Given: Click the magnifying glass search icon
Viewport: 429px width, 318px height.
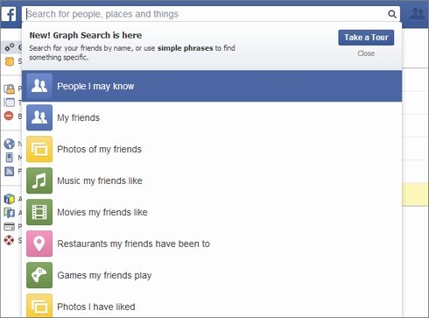Looking at the screenshot, I should click(392, 14).
